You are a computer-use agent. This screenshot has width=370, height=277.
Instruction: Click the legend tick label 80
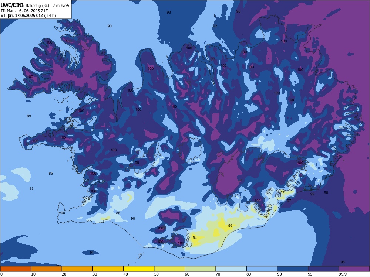(249, 274)
